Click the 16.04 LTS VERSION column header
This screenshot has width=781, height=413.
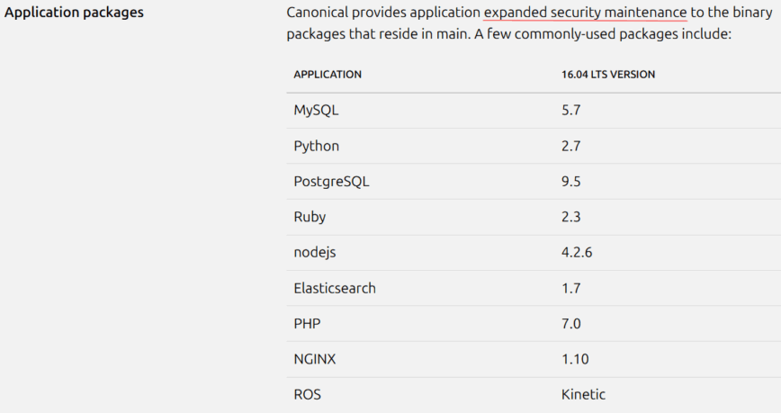point(607,75)
